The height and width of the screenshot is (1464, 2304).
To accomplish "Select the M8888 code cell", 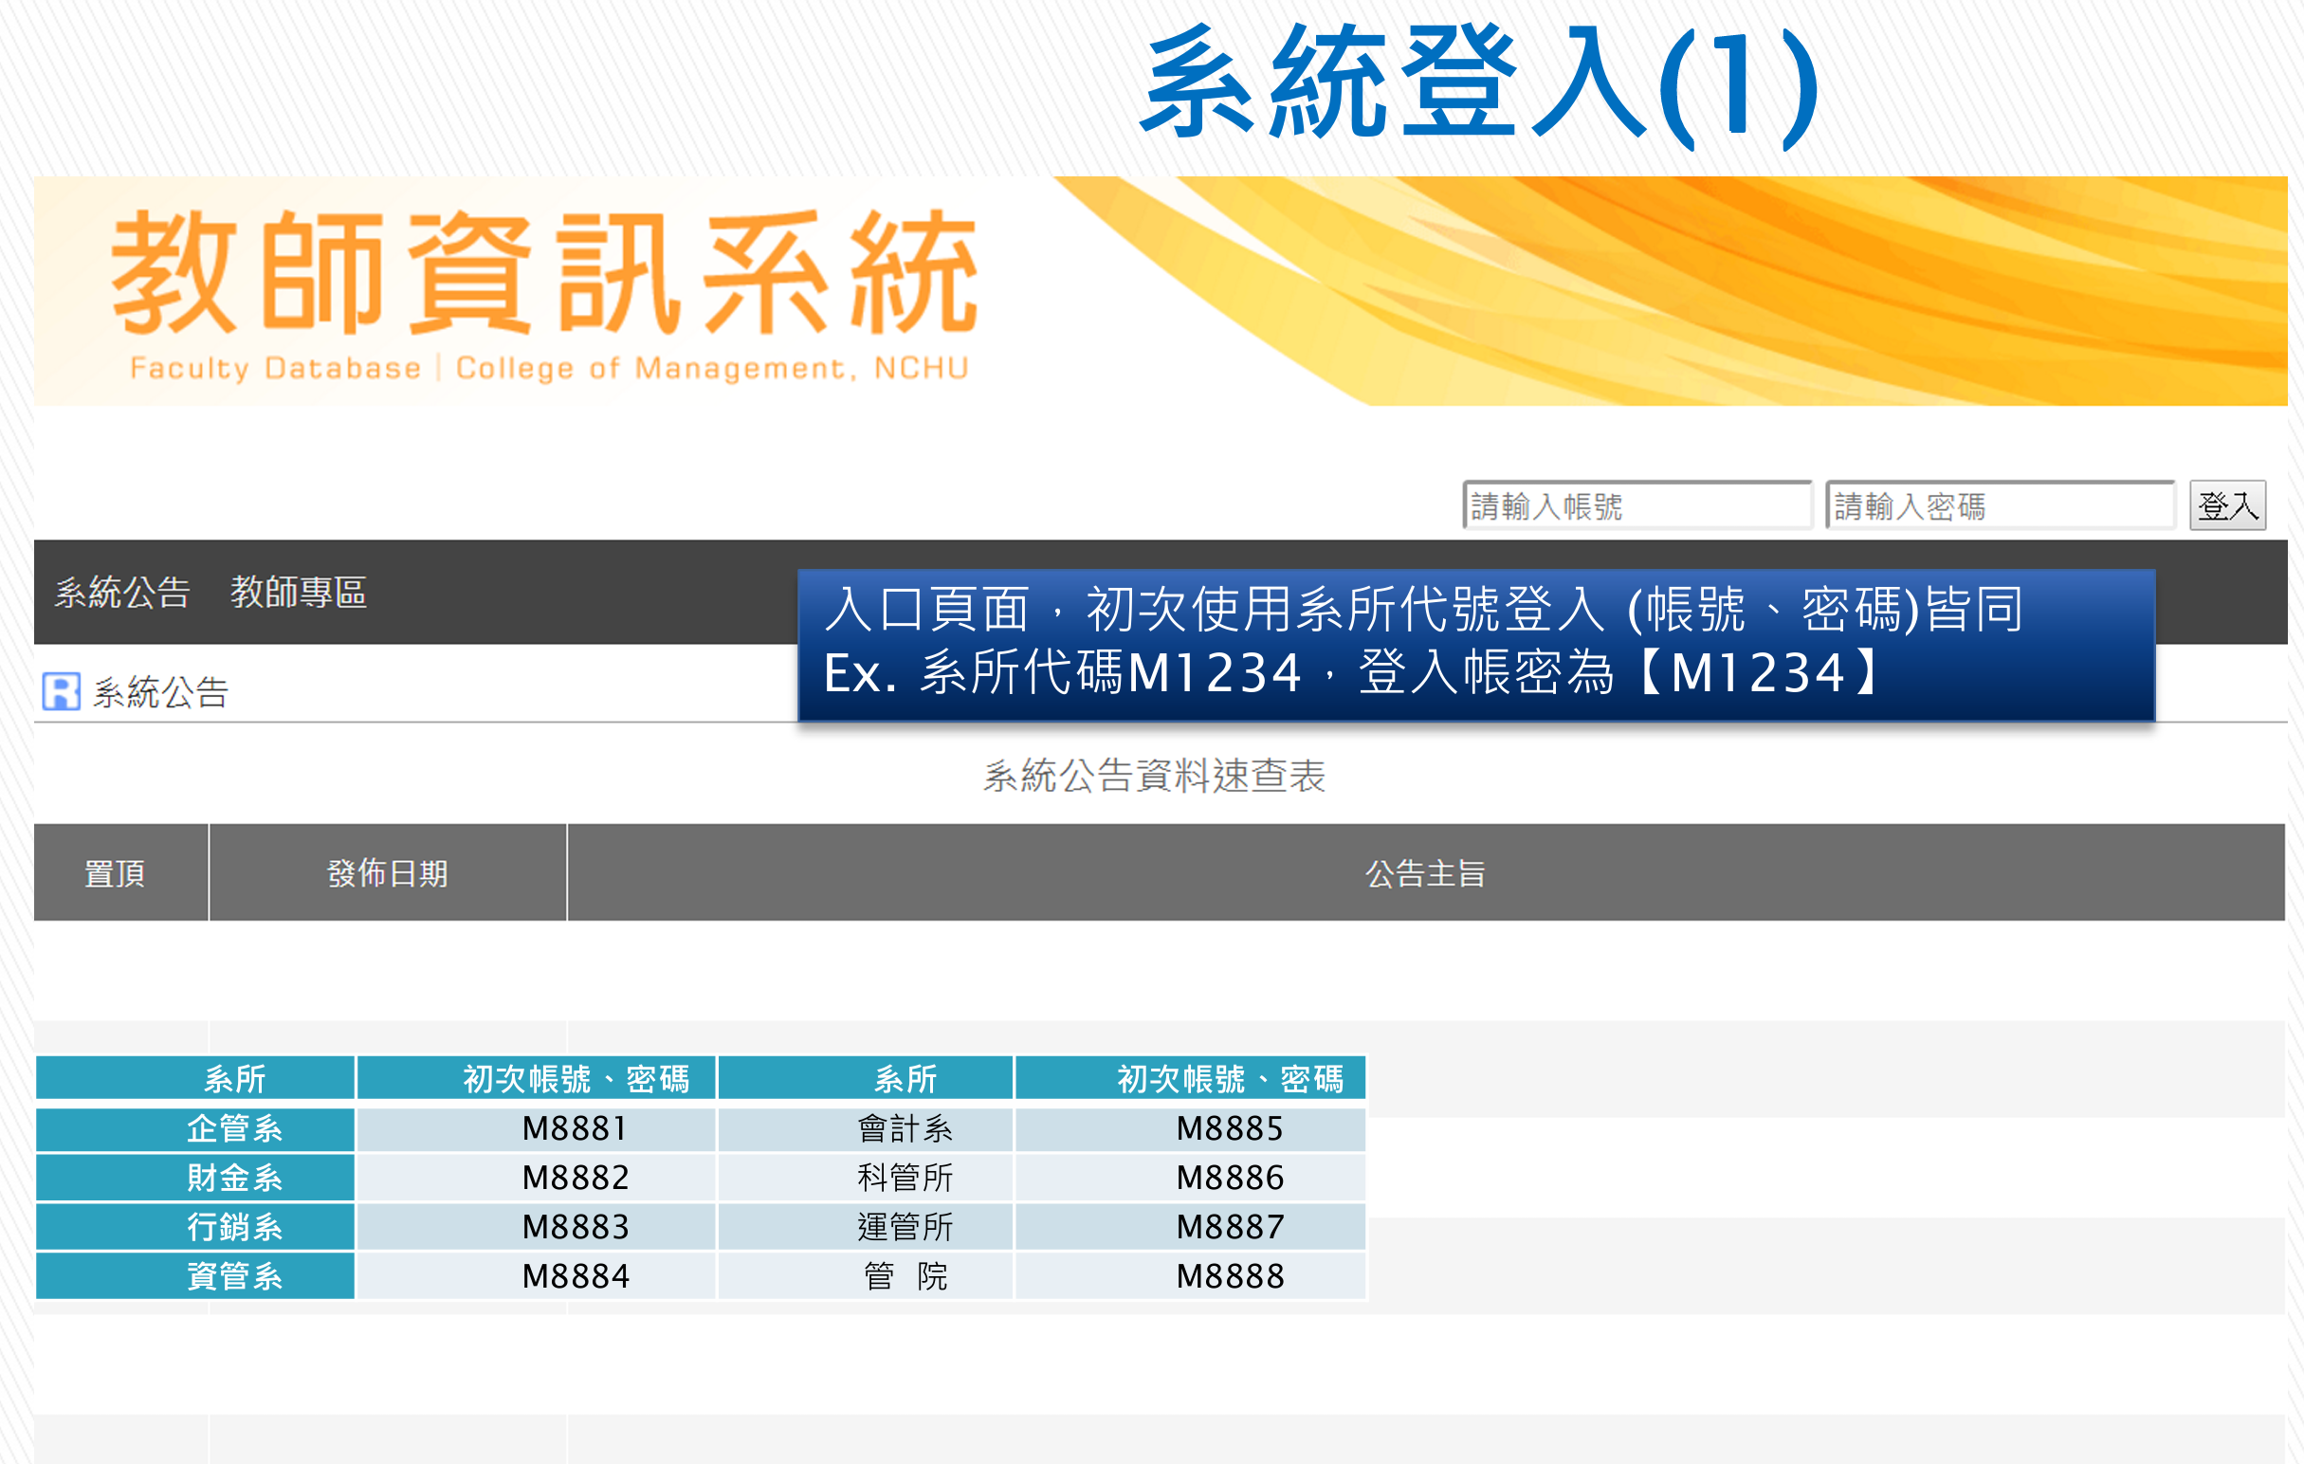I will pos(1190,1276).
